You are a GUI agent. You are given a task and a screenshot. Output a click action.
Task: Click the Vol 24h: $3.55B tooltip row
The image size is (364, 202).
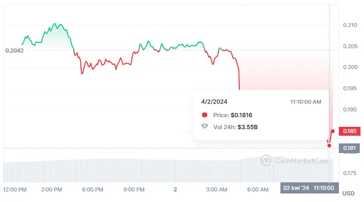[x=235, y=127]
